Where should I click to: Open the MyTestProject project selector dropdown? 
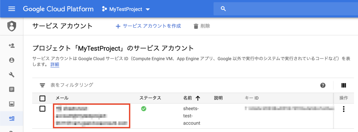pos(126,9)
